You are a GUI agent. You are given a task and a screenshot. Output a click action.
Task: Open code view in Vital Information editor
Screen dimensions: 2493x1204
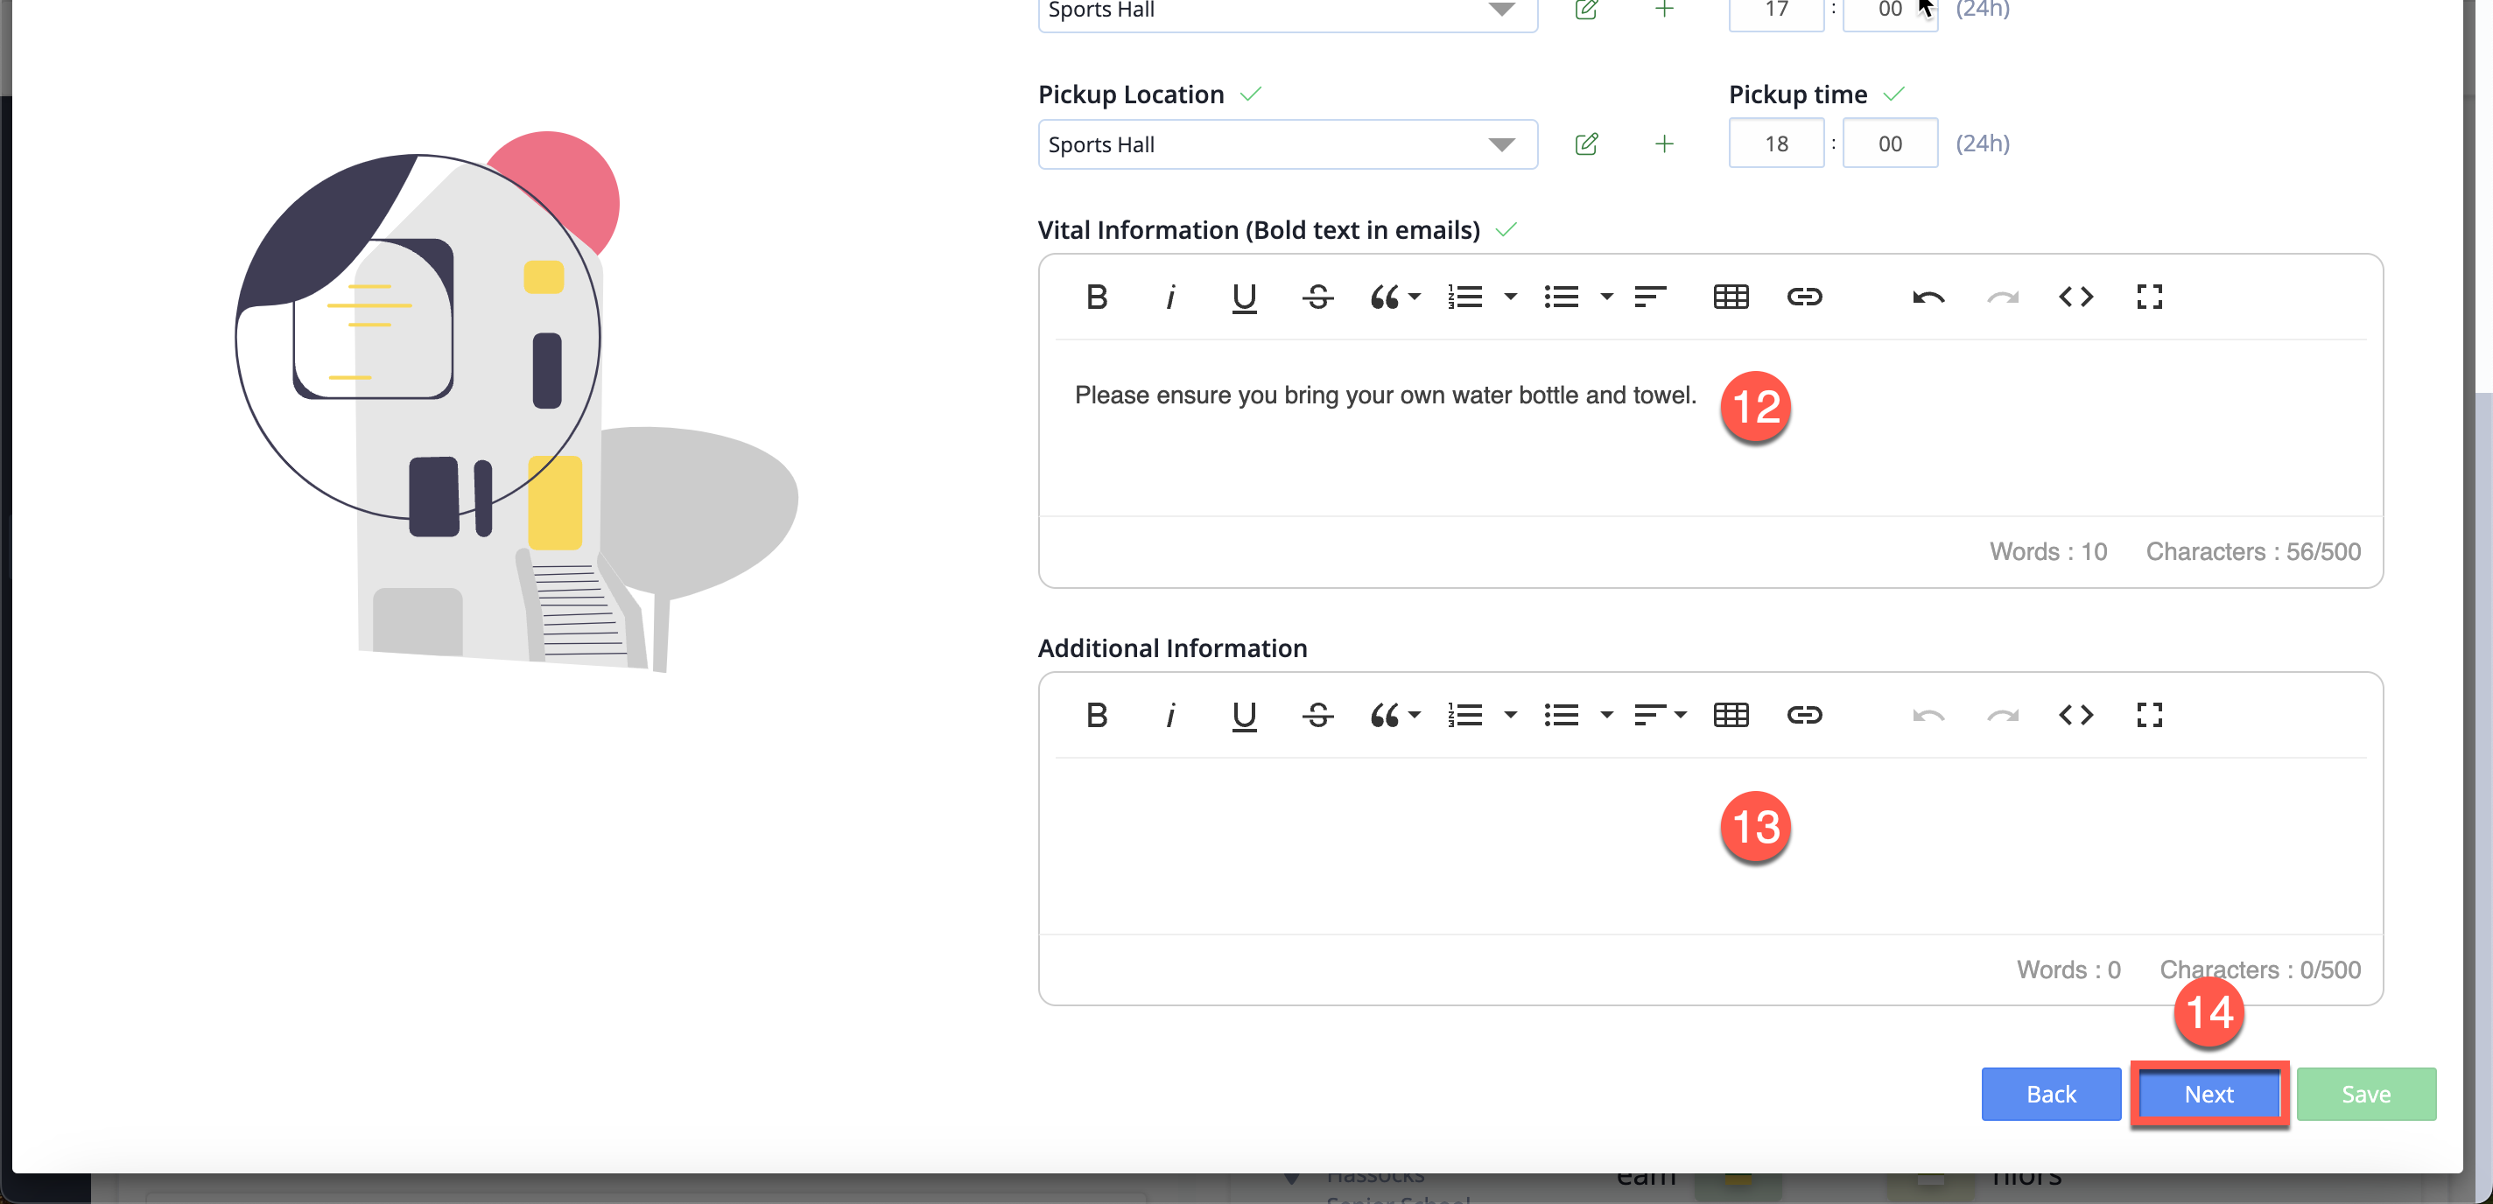click(2075, 297)
